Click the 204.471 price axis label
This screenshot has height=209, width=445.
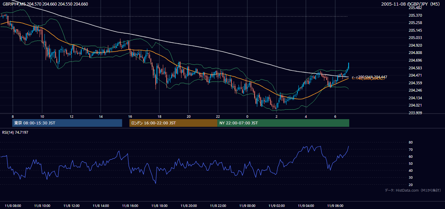(x=415, y=75)
